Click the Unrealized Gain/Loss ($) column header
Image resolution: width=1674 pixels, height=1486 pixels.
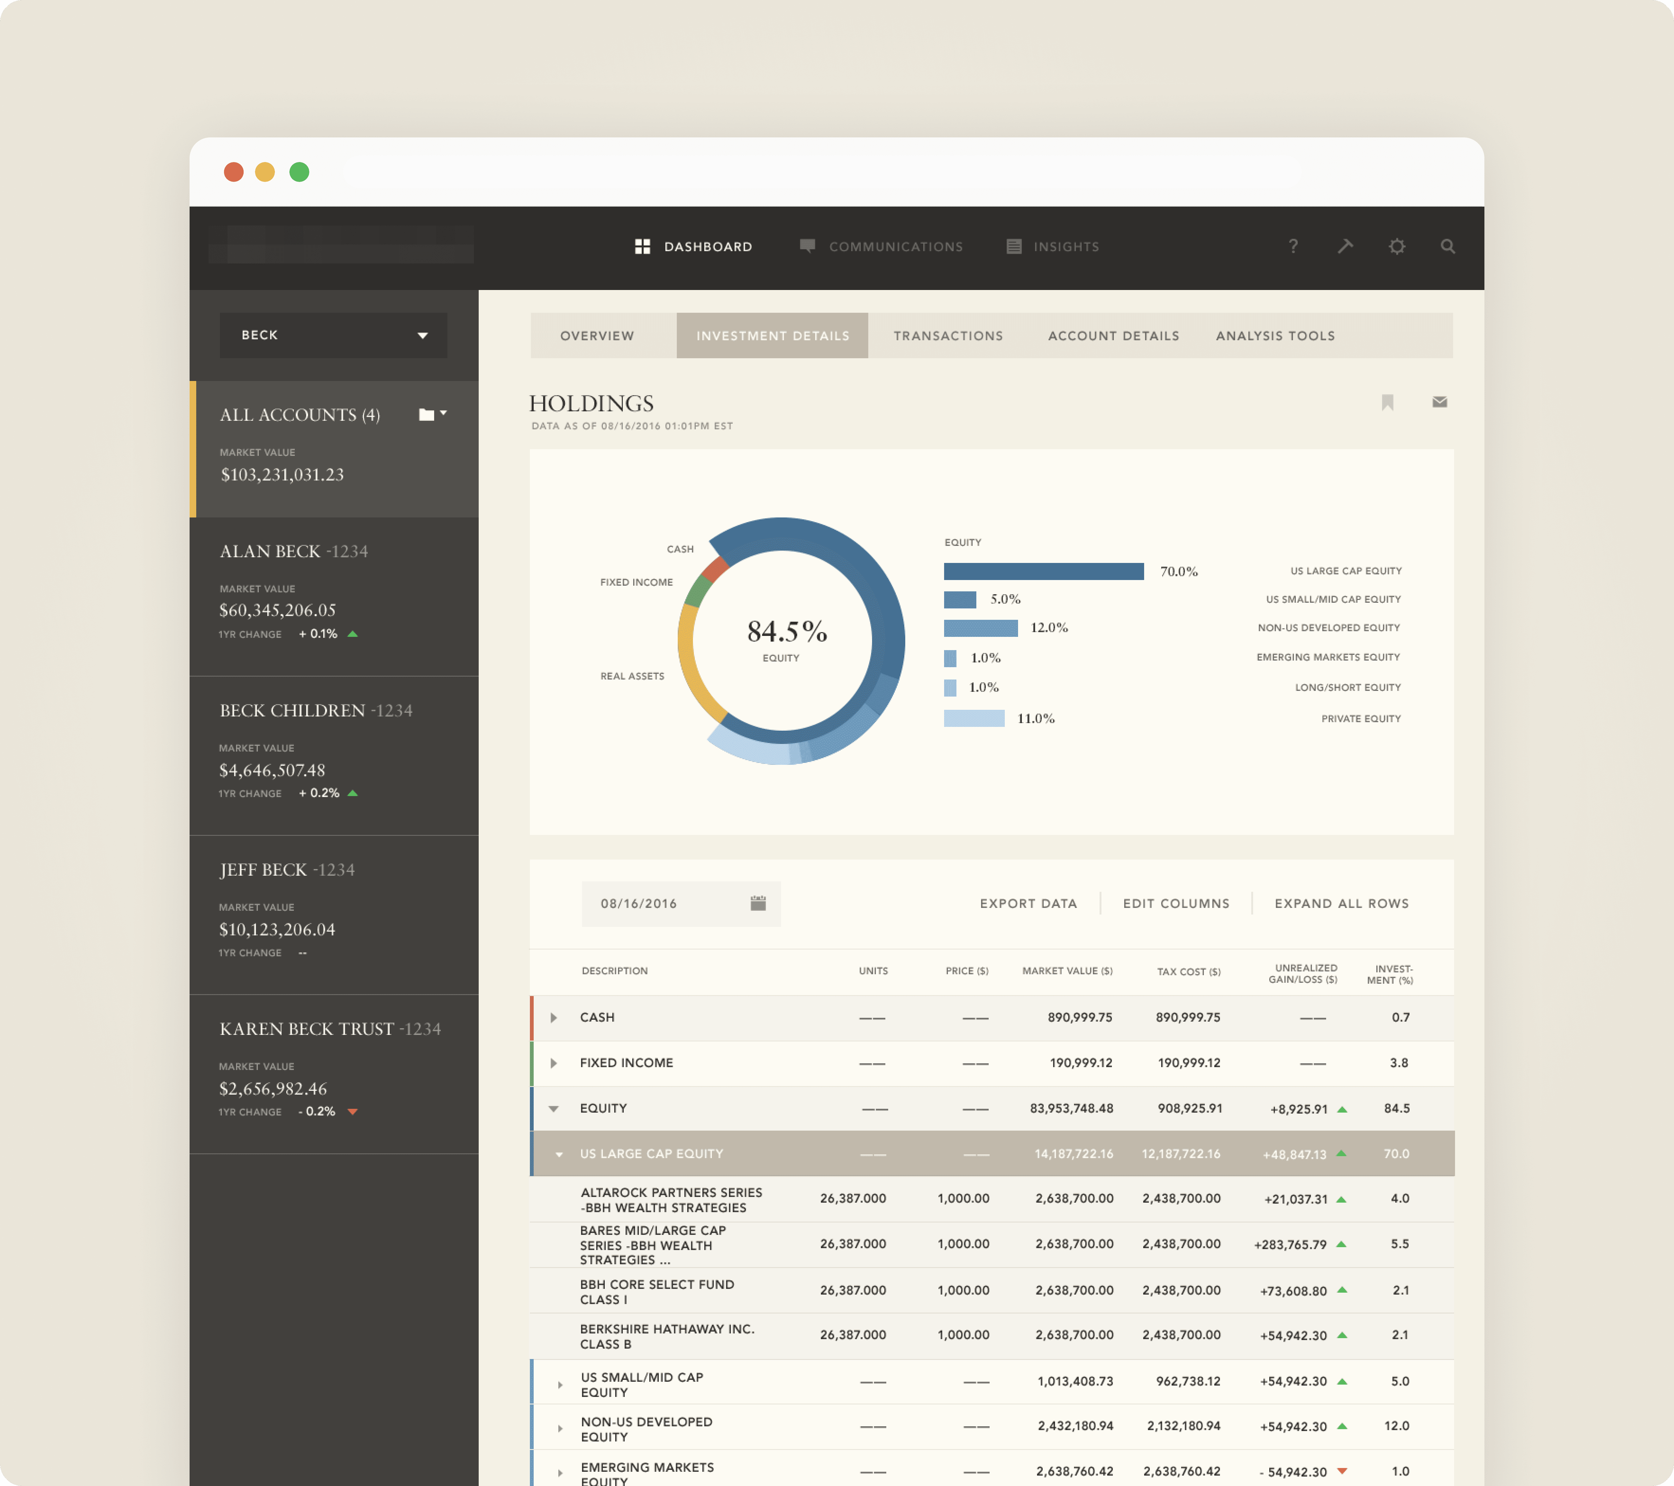coord(1303,974)
